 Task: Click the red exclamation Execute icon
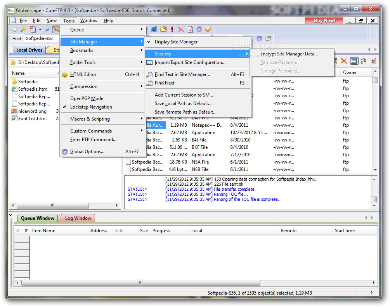pyautogui.click(x=172, y=29)
